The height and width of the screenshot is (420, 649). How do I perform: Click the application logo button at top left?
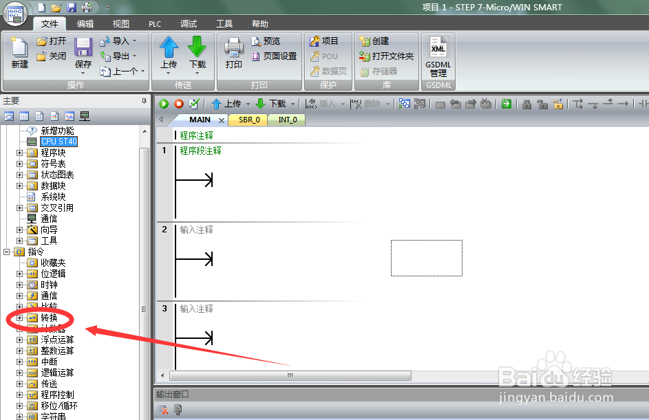coord(15,14)
